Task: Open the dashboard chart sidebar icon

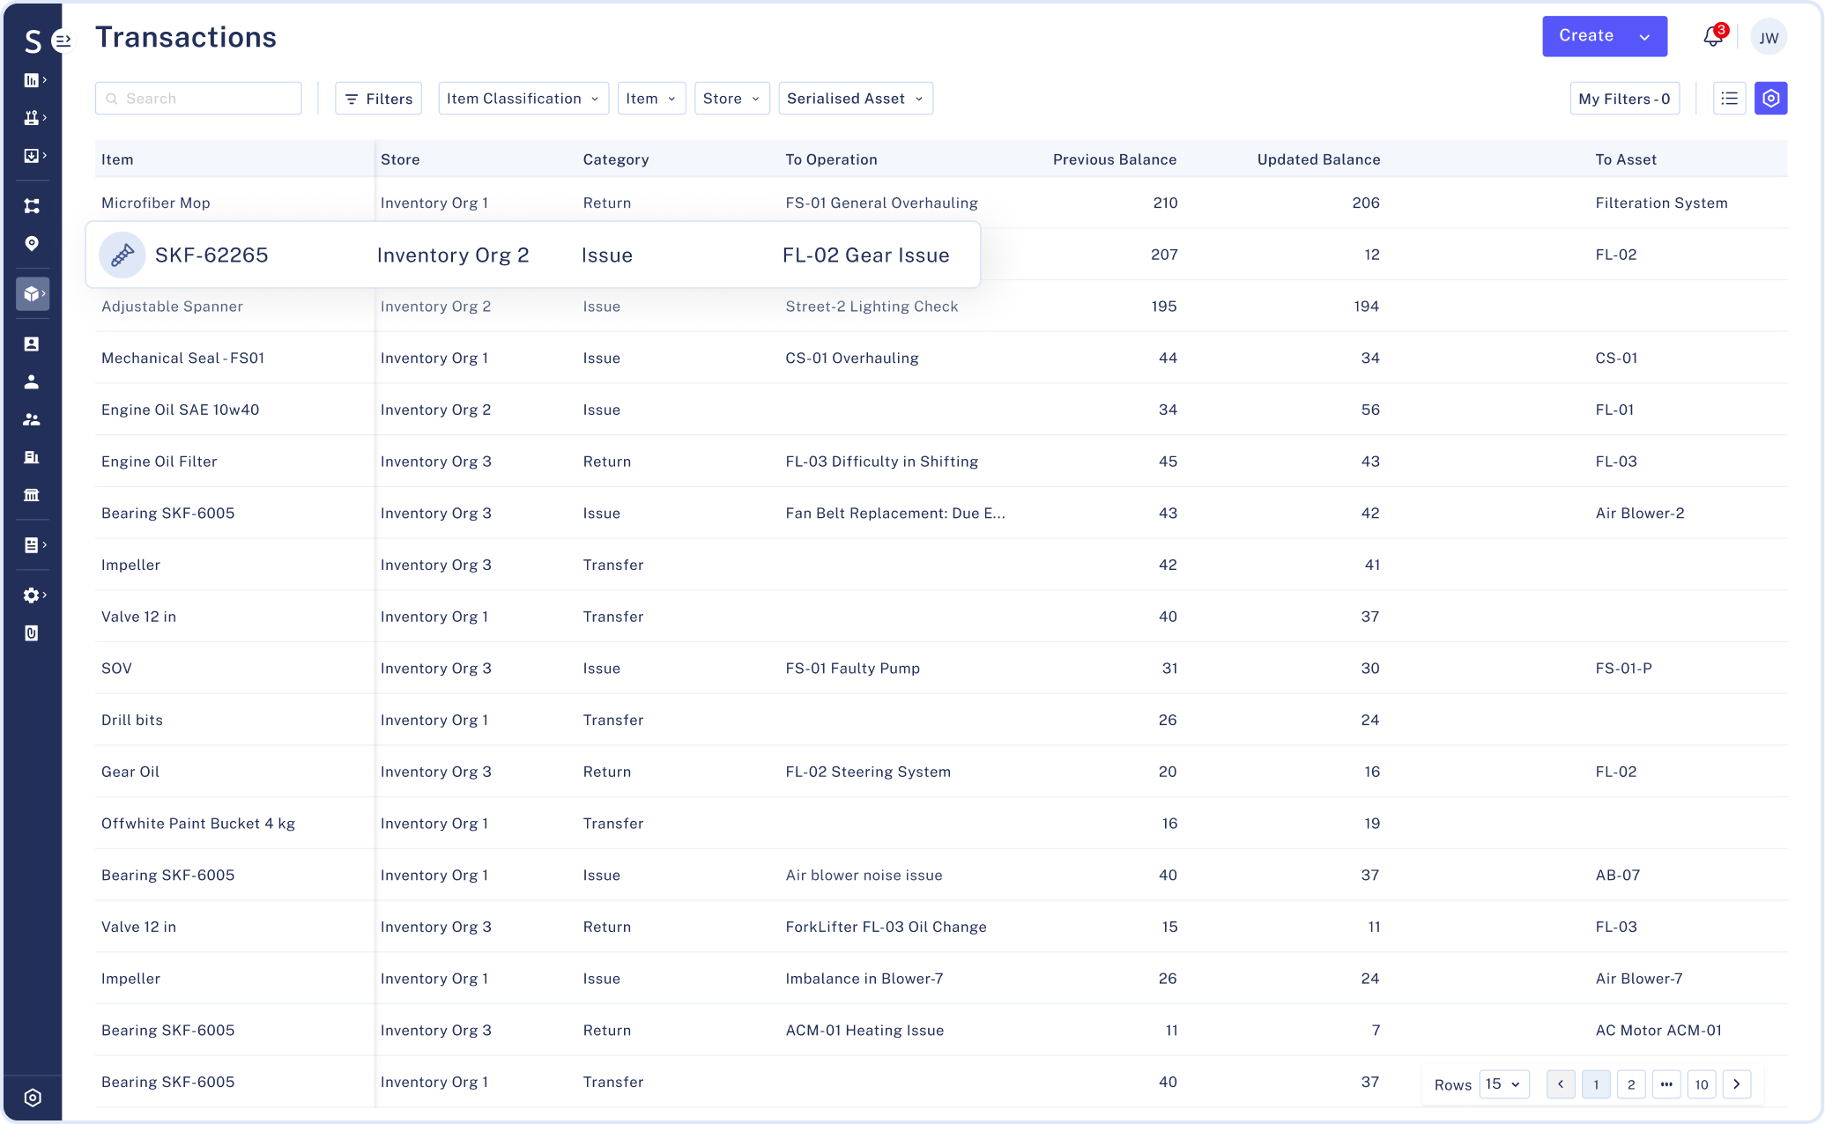Action: click(x=32, y=80)
